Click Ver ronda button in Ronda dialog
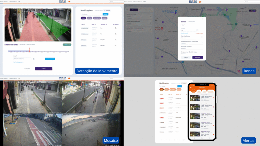Screen dimensions: 260x146 [198, 58]
